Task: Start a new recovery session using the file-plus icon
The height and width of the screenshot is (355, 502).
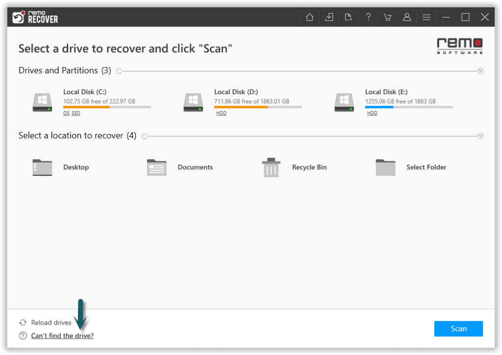Action: click(x=349, y=17)
